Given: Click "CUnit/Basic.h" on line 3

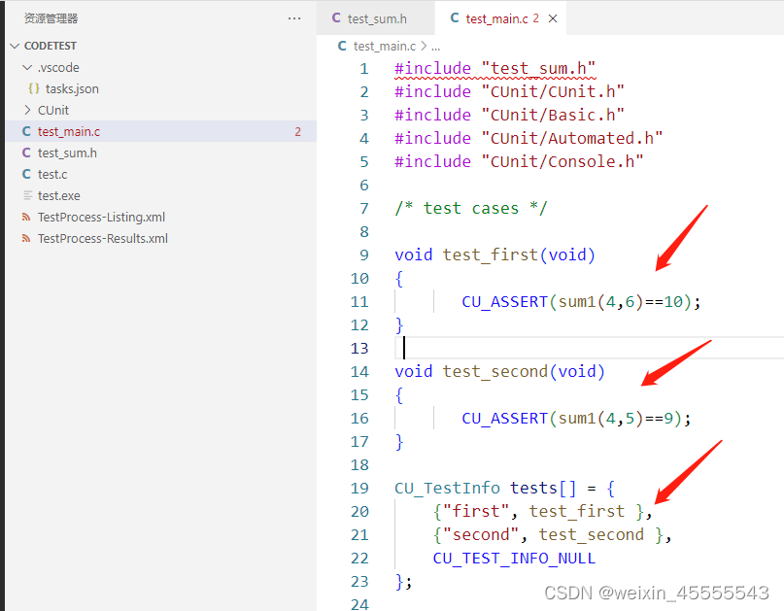Looking at the screenshot, I should coord(553,115).
